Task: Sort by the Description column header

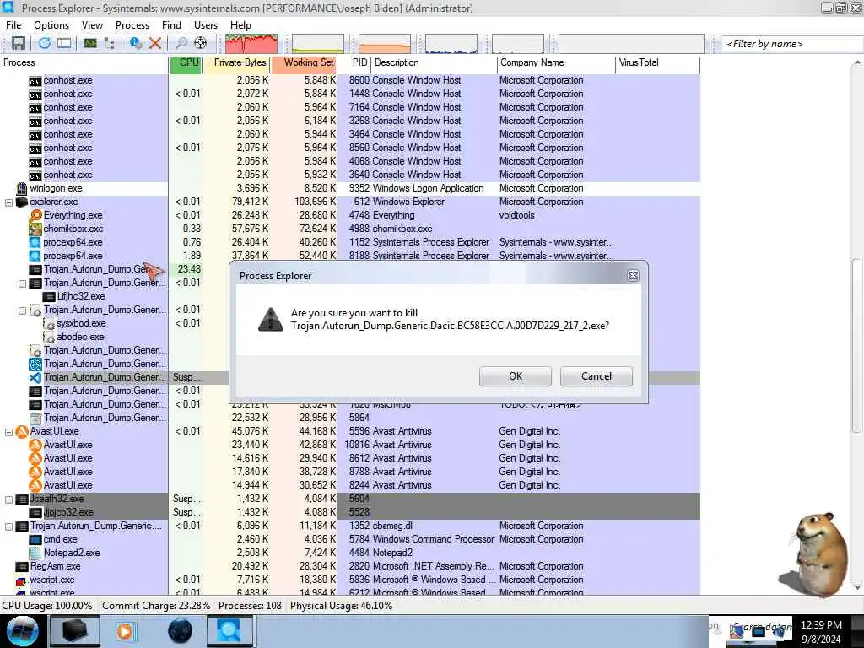Action: [x=435, y=62]
